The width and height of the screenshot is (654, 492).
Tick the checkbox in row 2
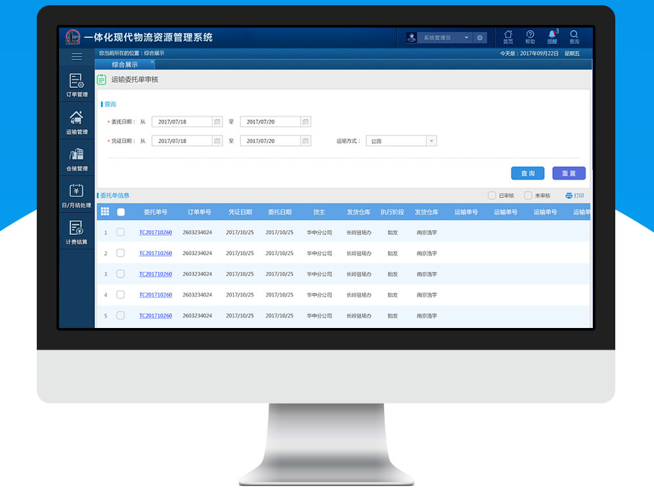tap(121, 253)
